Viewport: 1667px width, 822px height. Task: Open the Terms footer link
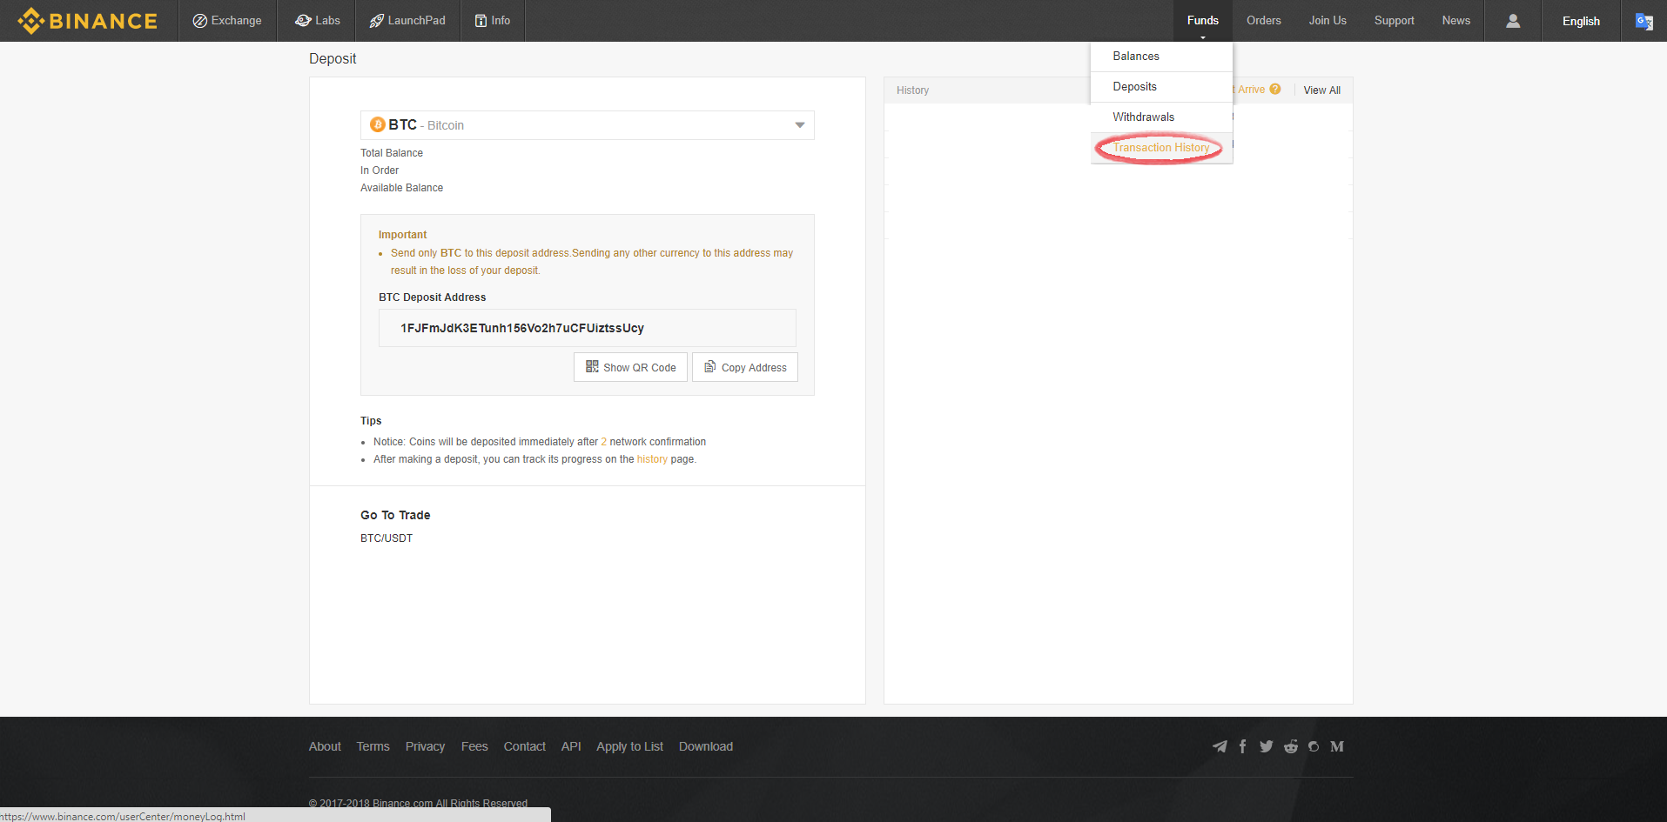tap(373, 746)
